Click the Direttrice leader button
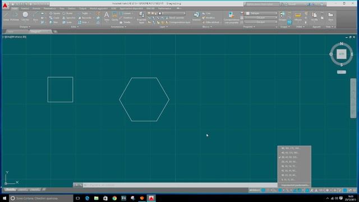The image size is (359, 202). coord(127,18)
